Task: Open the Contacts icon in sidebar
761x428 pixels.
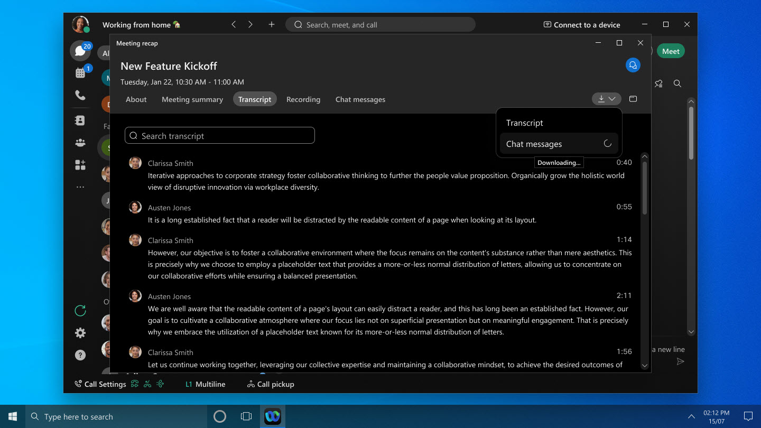Action: tap(80, 120)
